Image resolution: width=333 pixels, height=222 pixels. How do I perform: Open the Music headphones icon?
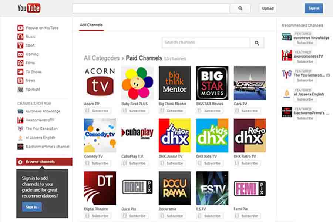(20, 37)
